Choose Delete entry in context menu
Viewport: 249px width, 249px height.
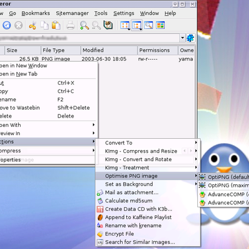[x=48, y=116]
